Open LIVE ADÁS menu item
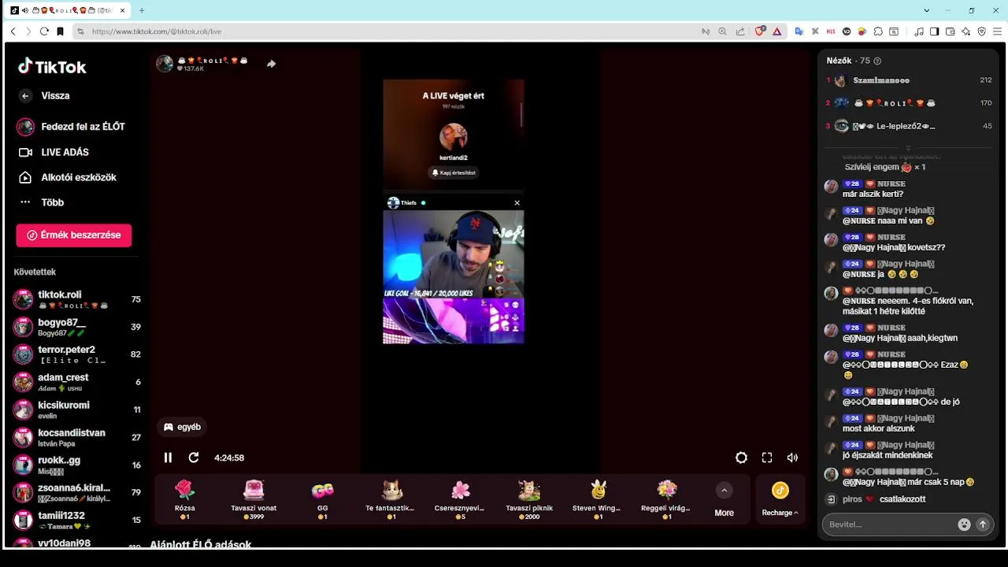The height and width of the screenshot is (567, 1008). tap(54, 152)
